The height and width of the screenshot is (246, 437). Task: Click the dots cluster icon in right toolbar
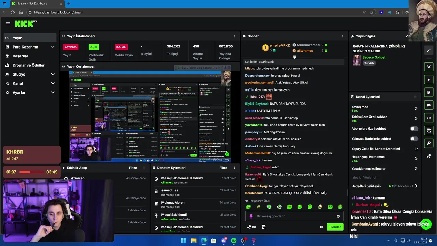(x=429, y=156)
